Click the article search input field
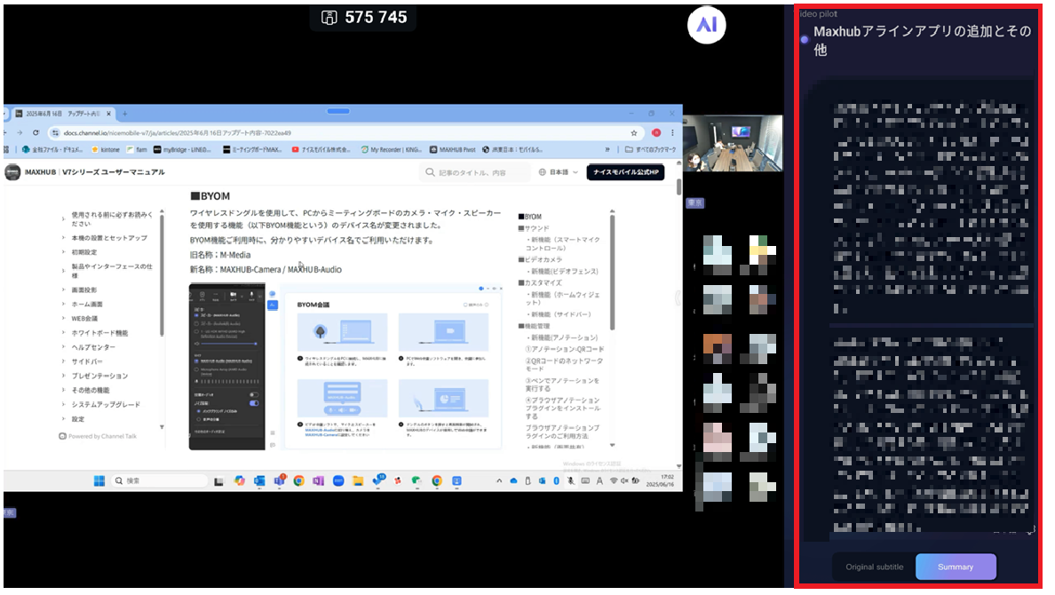1055x595 pixels. [x=474, y=172]
